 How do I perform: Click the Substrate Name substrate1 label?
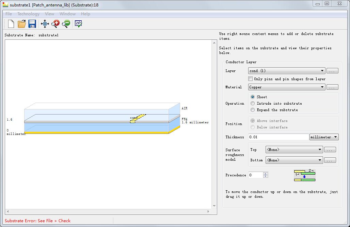click(31, 35)
